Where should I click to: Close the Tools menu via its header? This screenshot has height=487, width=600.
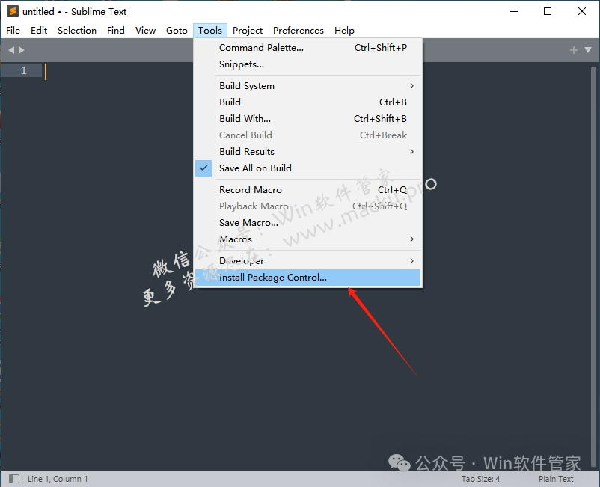point(210,30)
